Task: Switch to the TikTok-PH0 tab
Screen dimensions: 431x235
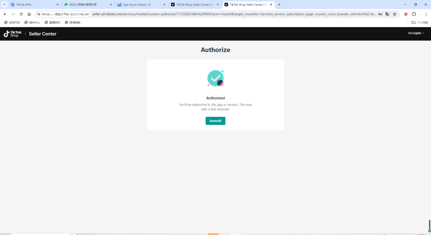Action: (35, 5)
